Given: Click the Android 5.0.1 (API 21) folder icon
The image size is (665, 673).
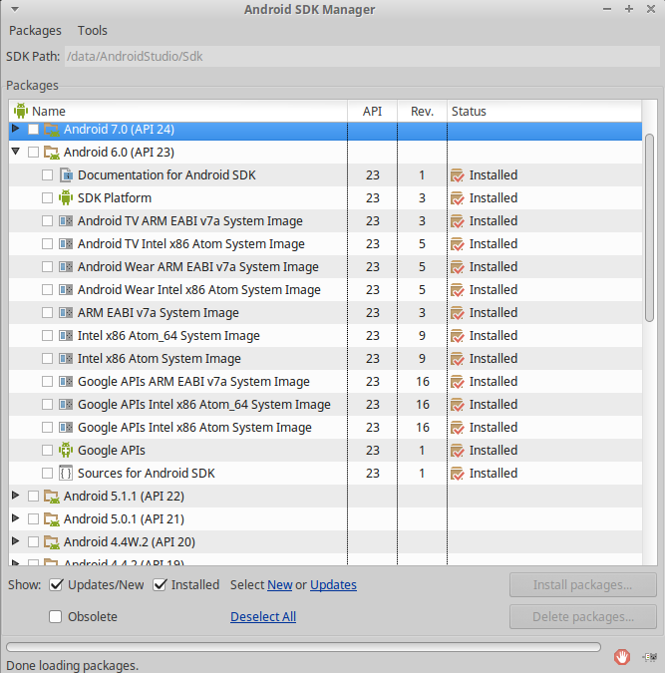Looking at the screenshot, I should coord(52,519).
